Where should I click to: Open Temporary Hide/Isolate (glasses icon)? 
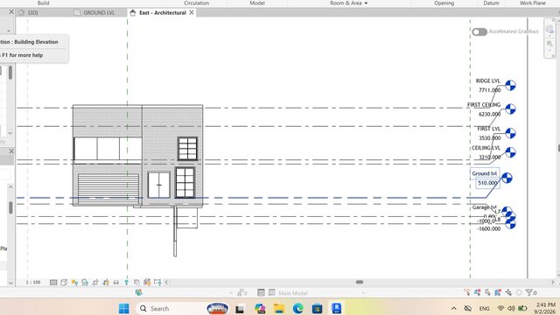(116, 282)
